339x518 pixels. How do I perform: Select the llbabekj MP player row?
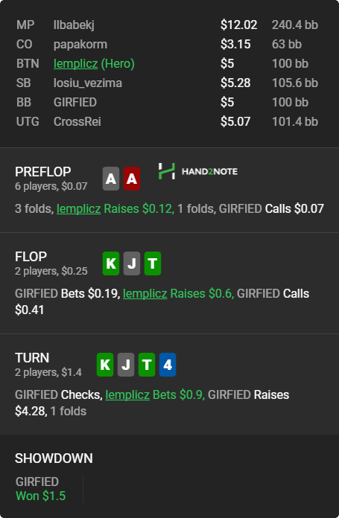(168, 25)
